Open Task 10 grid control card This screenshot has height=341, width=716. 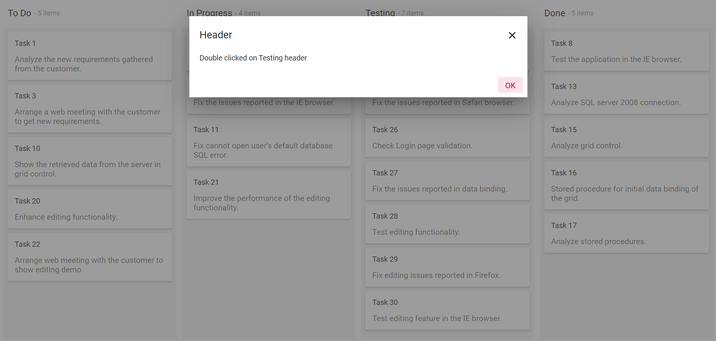[90, 161]
